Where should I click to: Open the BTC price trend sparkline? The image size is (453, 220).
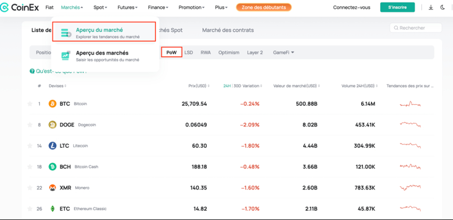[x=410, y=104]
